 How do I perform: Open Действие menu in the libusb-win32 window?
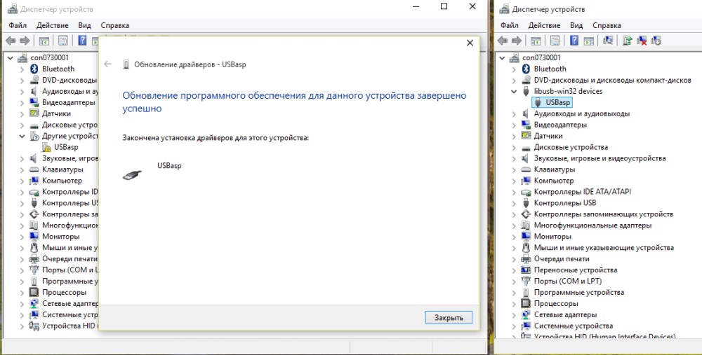pyautogui.click(x=545, y=25)
